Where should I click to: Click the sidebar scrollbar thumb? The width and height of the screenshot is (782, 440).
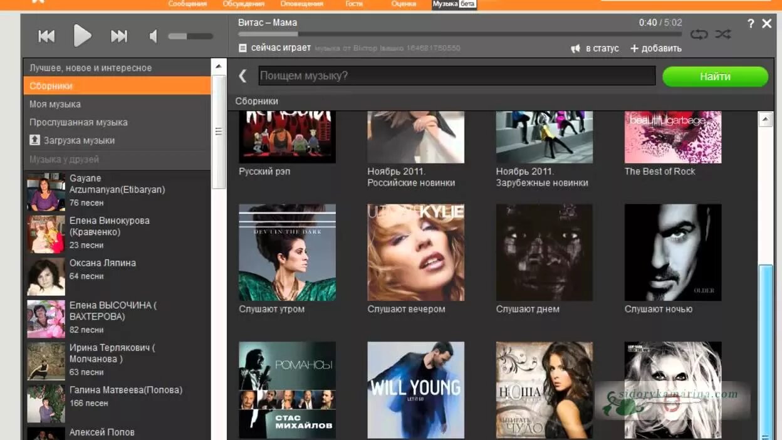[219, 132]
